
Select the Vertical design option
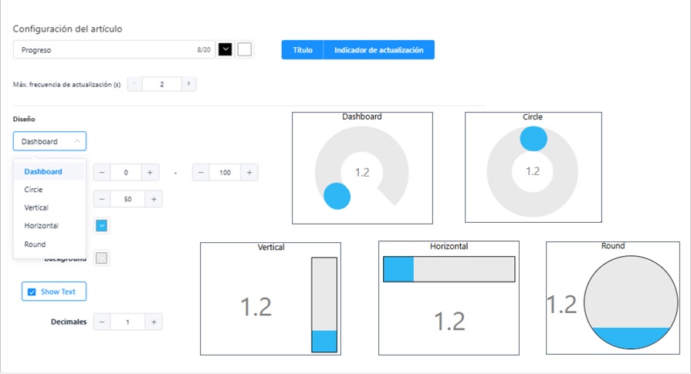[x=36, y=208]
